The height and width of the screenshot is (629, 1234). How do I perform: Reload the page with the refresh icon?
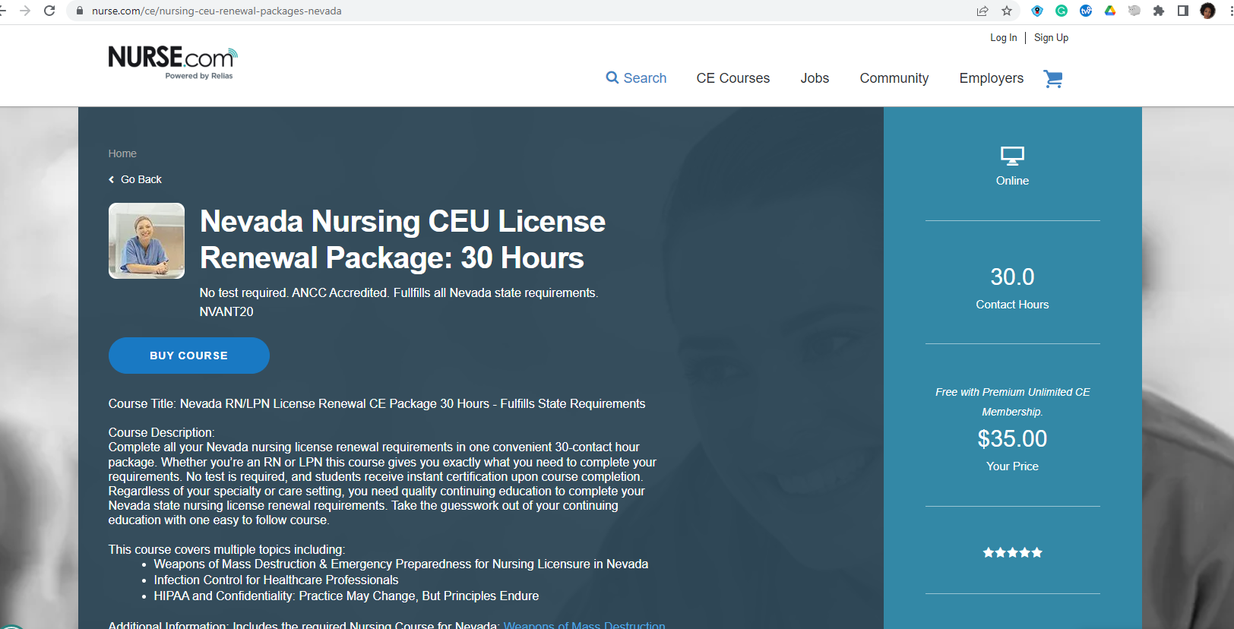tap(49, 11)
